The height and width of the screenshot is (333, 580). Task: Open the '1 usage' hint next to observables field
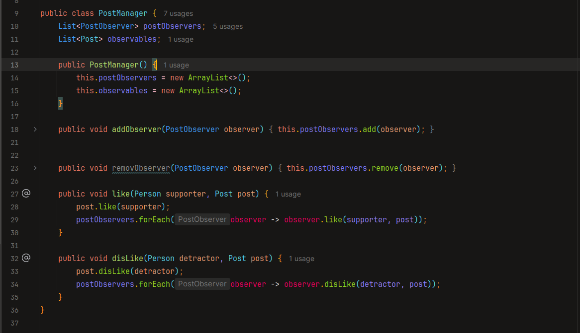pos(181,40)
